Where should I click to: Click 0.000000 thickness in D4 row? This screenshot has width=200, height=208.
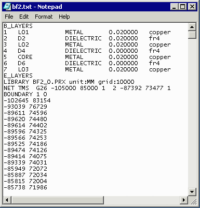click(123, 51)
